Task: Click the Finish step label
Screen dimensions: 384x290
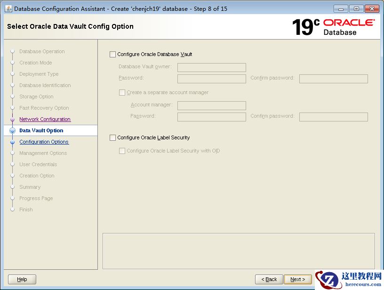Action: pos(26,209)
